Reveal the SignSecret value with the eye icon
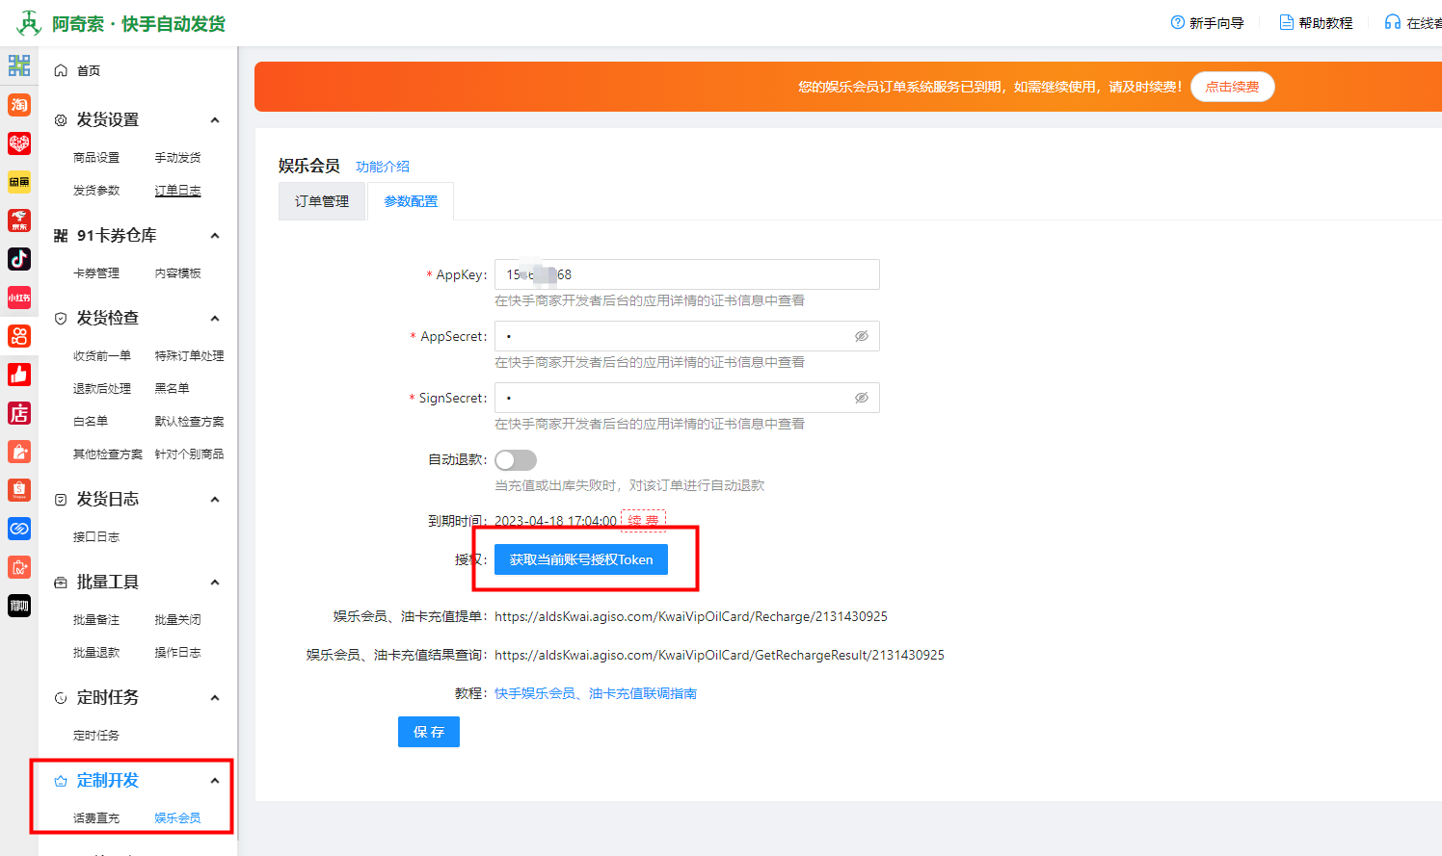1442x856 pixels. point(862,398)
